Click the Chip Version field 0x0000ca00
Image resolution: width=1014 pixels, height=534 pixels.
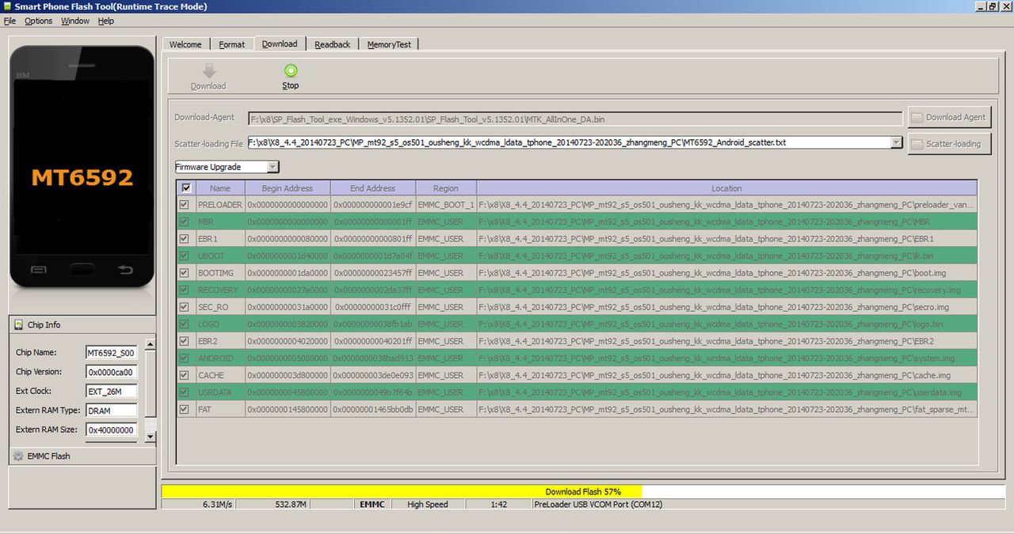111,372
